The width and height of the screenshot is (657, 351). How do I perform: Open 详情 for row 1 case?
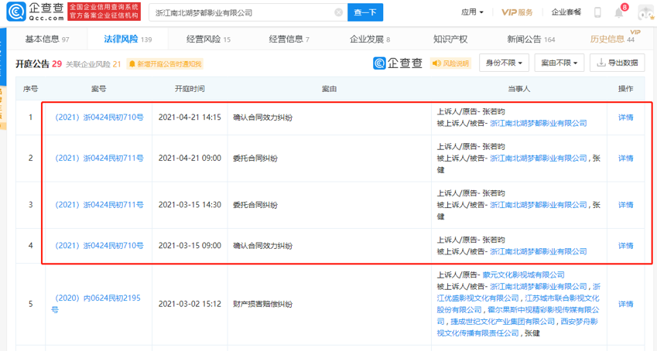[x=625, y=118]
